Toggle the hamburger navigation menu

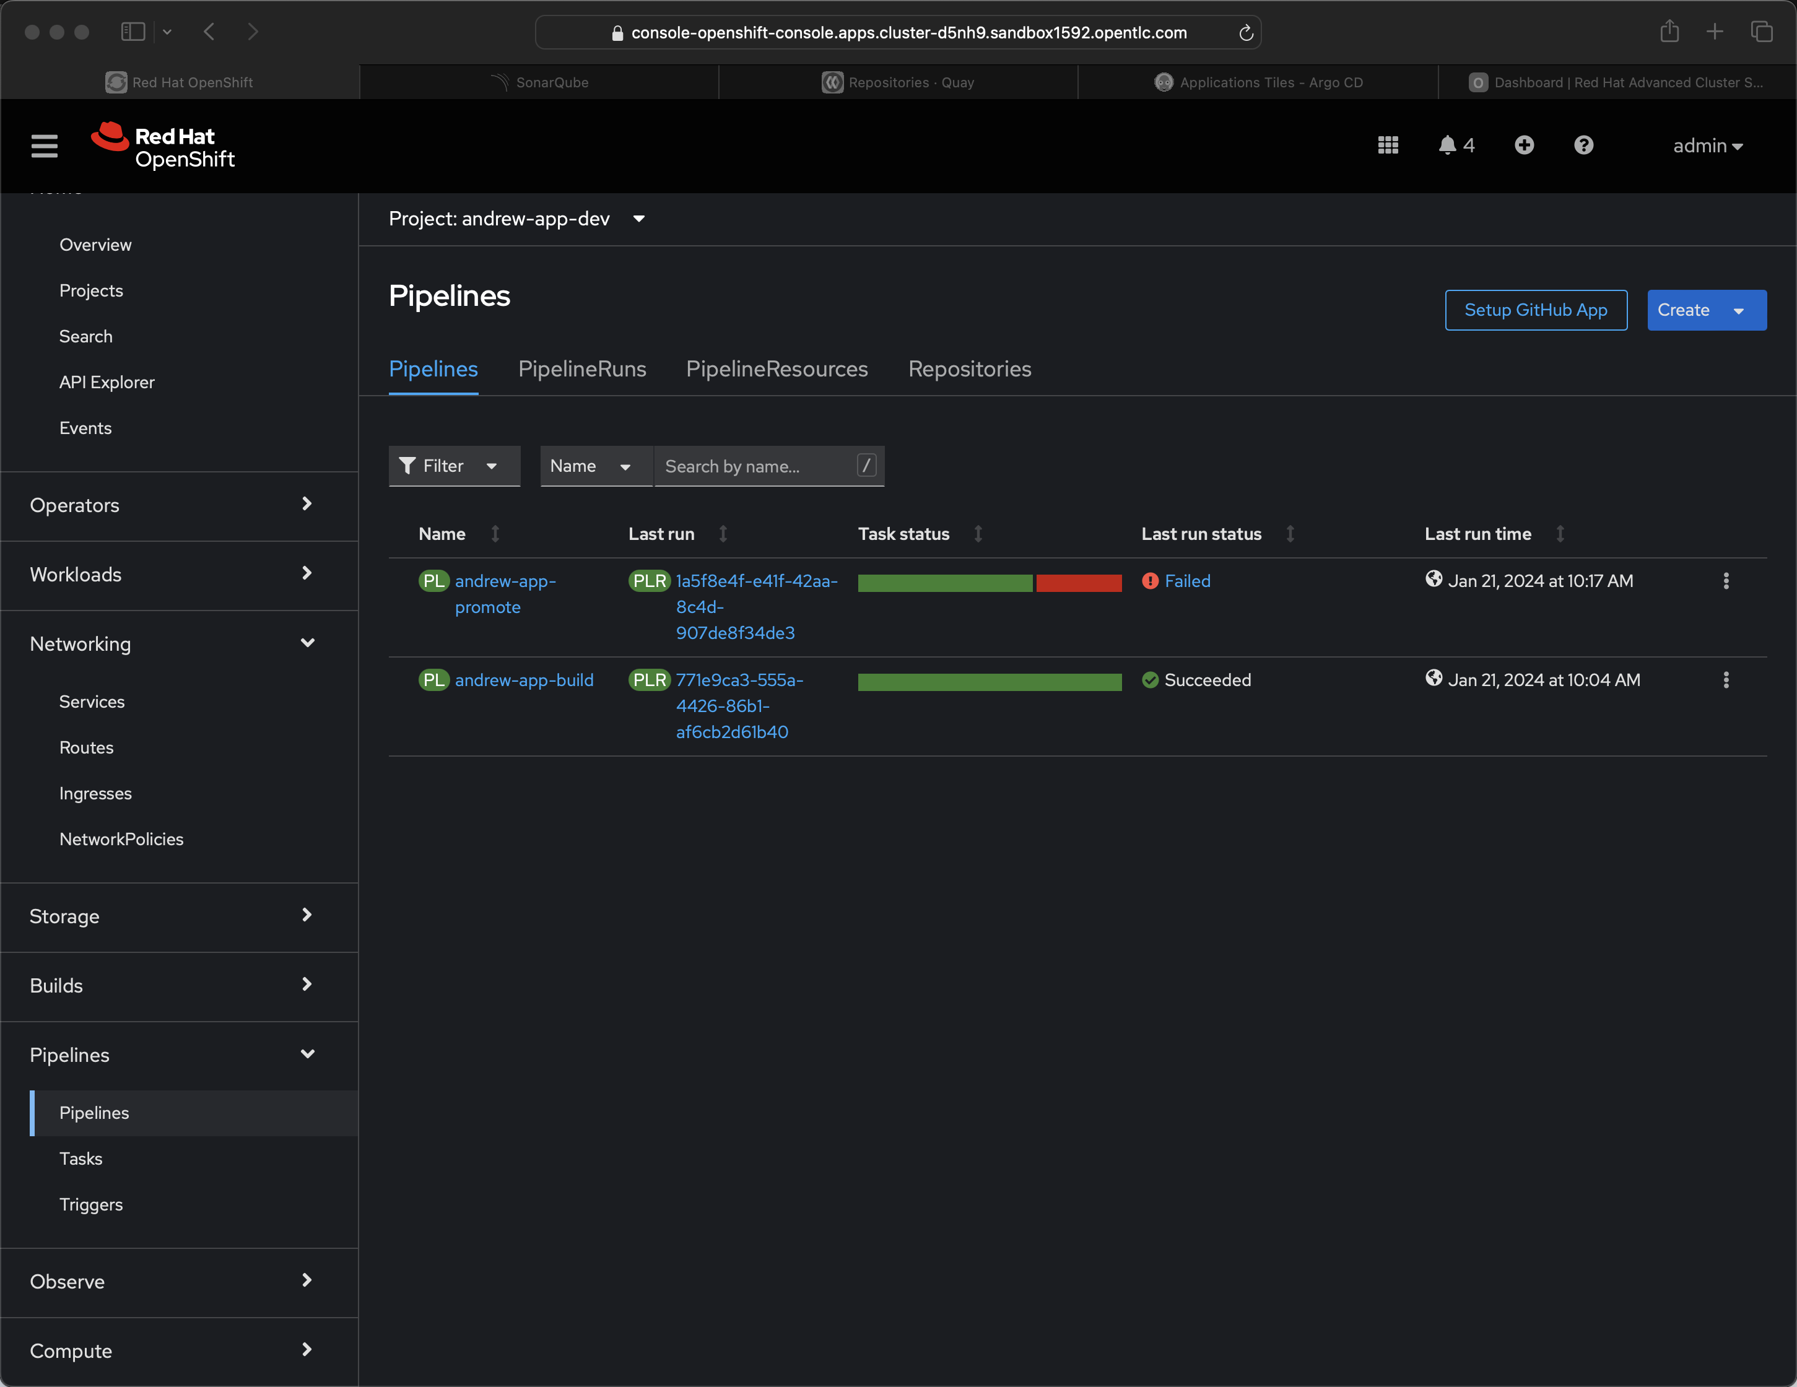point(45,146)
